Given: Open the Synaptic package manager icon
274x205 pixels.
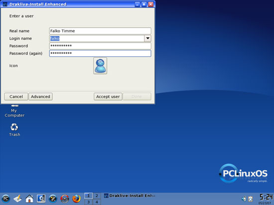Looking at the screenshot, I should [65, 199].
